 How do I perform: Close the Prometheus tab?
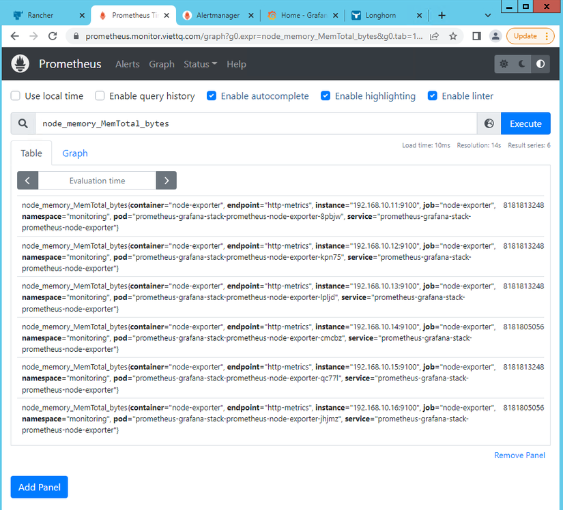(167, 16)
